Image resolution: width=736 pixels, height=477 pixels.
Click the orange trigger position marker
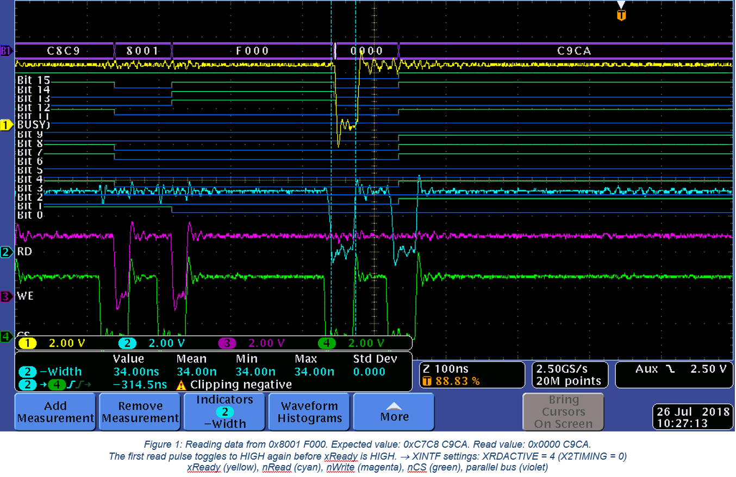click(x=621, y=15)
